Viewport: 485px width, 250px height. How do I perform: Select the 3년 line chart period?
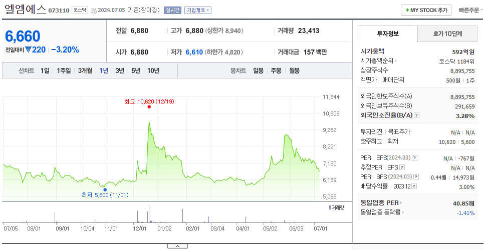pyautogui.click(x=120, y=70)
